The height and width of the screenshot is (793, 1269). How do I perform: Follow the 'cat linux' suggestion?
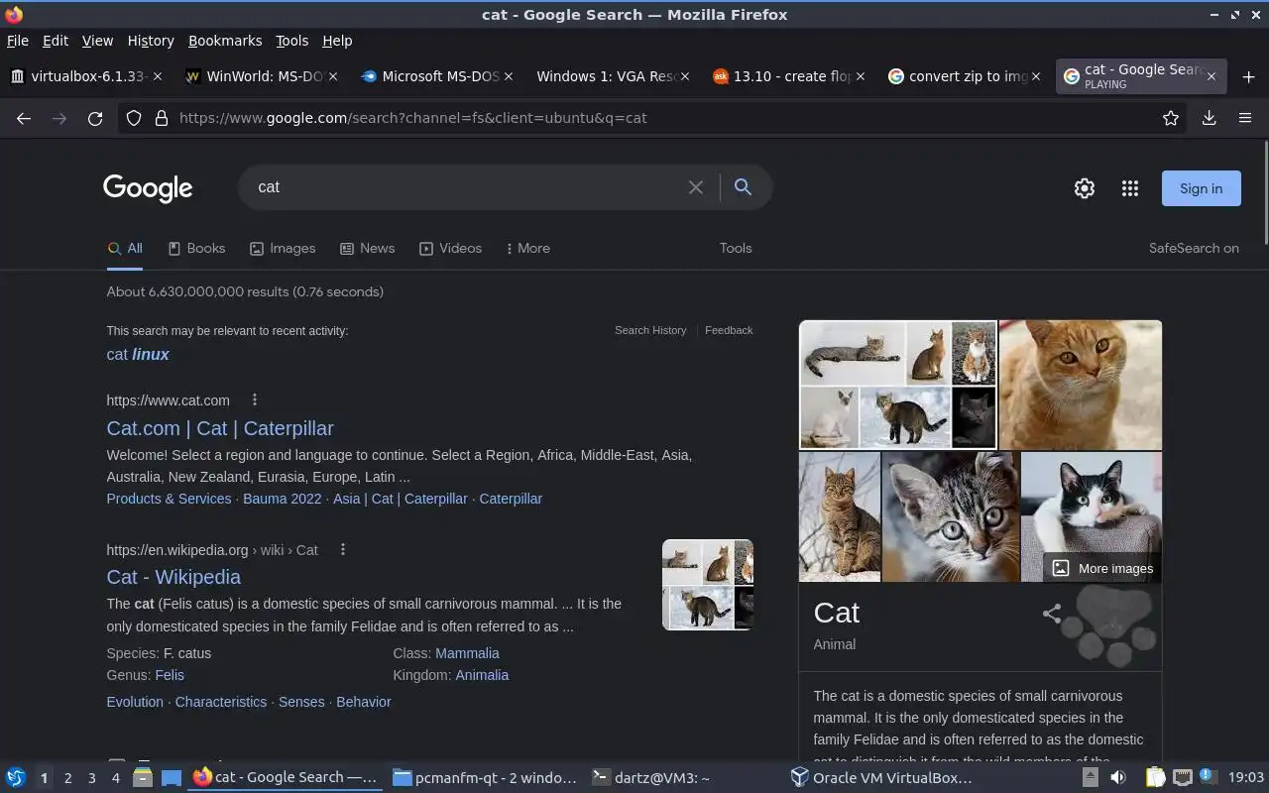point(138,354)
